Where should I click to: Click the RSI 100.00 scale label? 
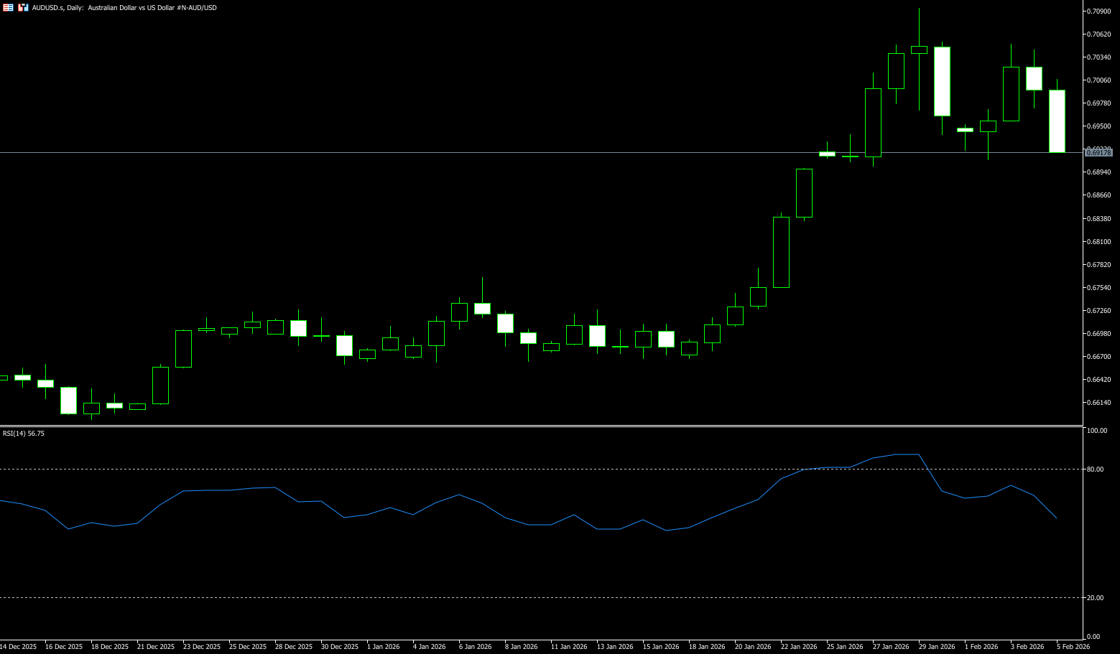pyautogui.click(x=1097, y=431)
